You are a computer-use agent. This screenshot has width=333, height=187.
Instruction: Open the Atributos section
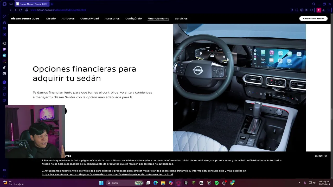click(x=68, y=18)
